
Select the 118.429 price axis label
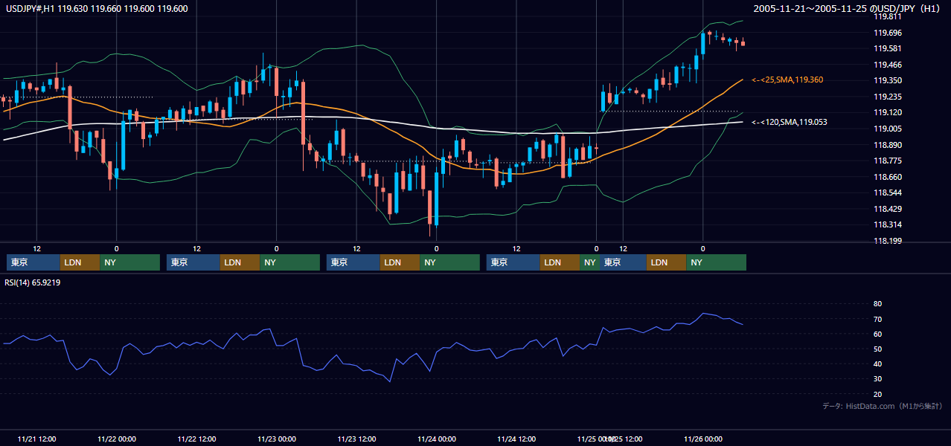point(887,209)
